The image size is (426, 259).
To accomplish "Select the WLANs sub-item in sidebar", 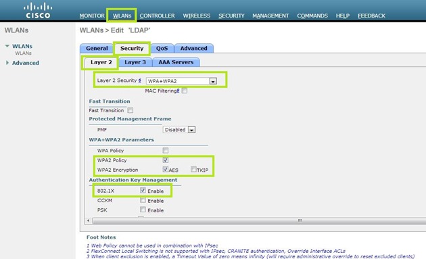I will pos(23,53).
